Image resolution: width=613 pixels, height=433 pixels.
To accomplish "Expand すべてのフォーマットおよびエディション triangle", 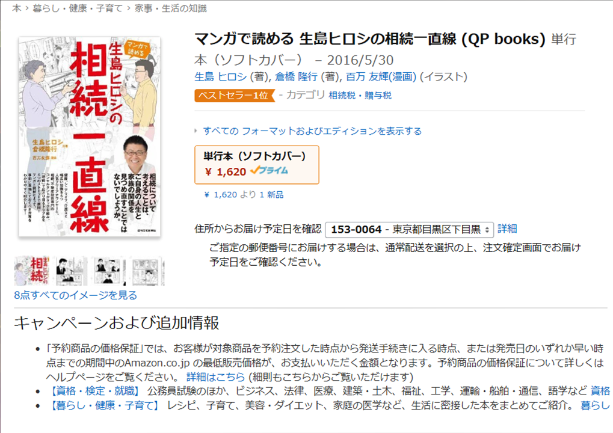I will pos(196,131).
